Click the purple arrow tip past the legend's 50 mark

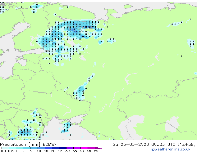click(98, 148)
